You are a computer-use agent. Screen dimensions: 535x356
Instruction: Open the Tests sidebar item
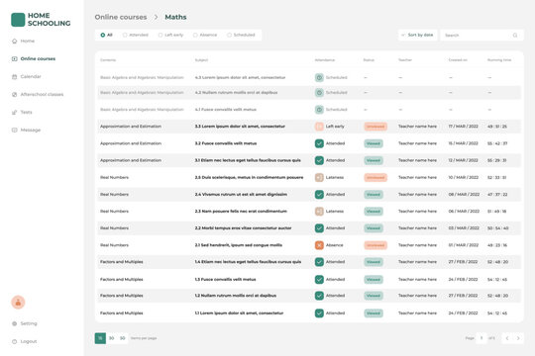pos(22,112)
